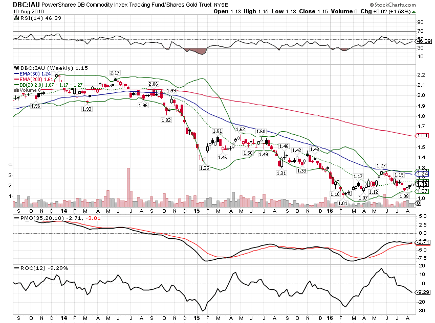Click the 1.60 high price annotation
The height and width of the screenshot is (323, 435).
click(261, 132)
